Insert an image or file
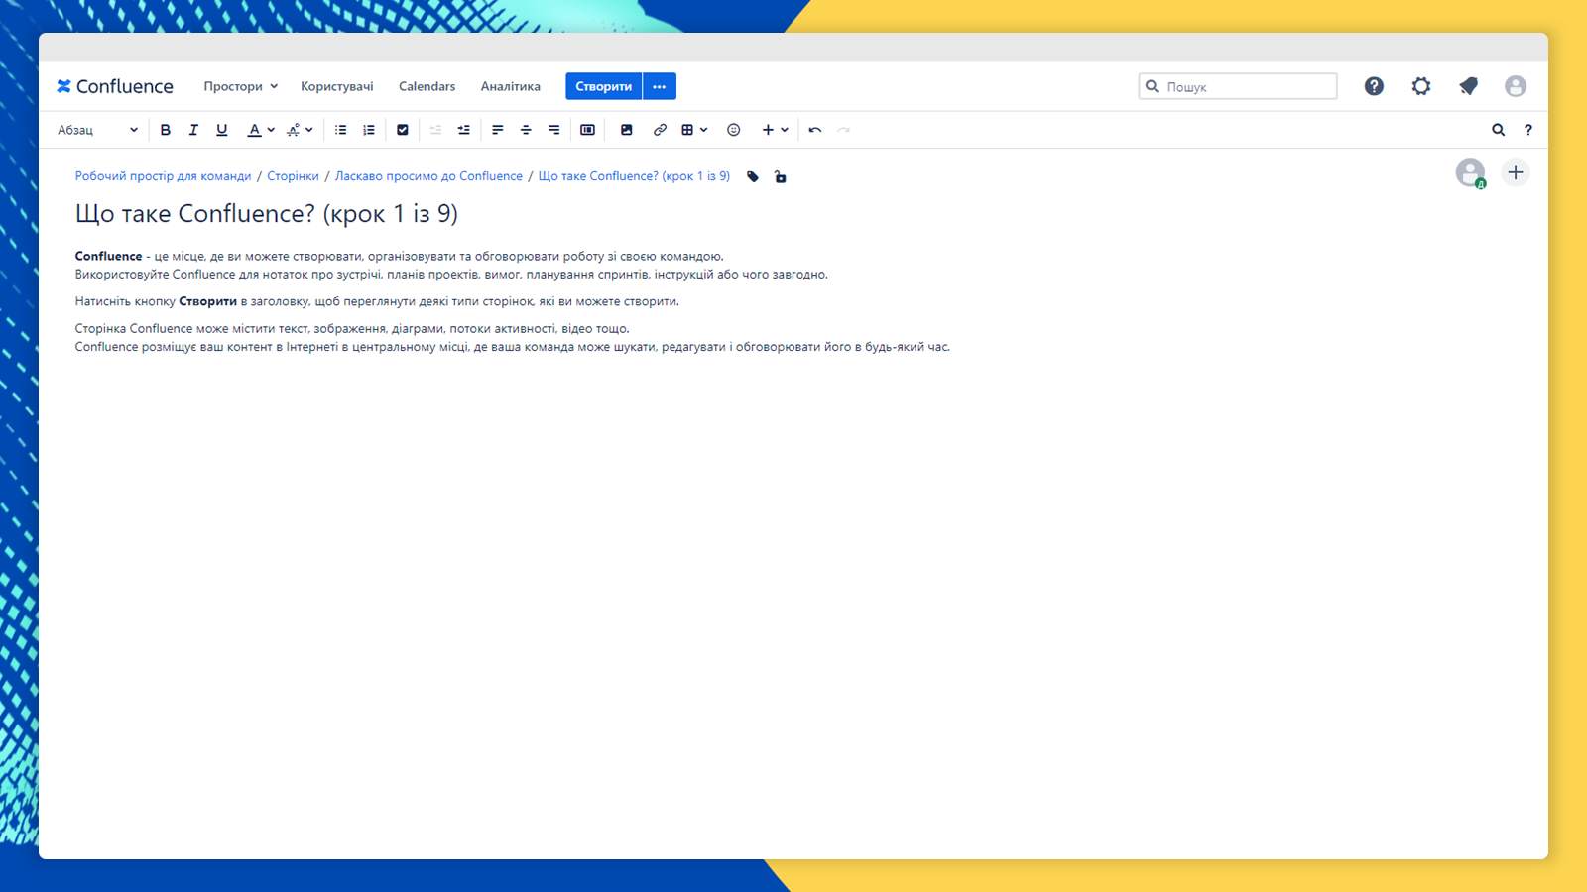Viewport: 1587px width, 892px height. click(x=627, y=130)
